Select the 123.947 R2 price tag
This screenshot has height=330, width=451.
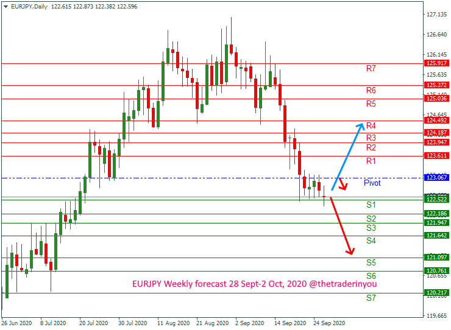click(x=436, y=142)
